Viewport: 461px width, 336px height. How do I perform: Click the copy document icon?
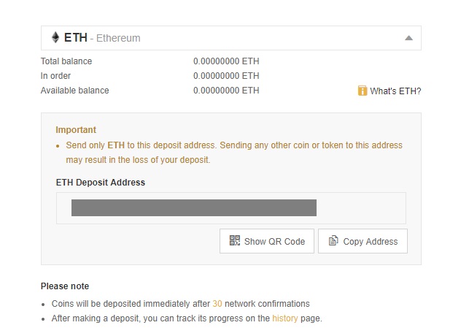click(x=333, y=240)
